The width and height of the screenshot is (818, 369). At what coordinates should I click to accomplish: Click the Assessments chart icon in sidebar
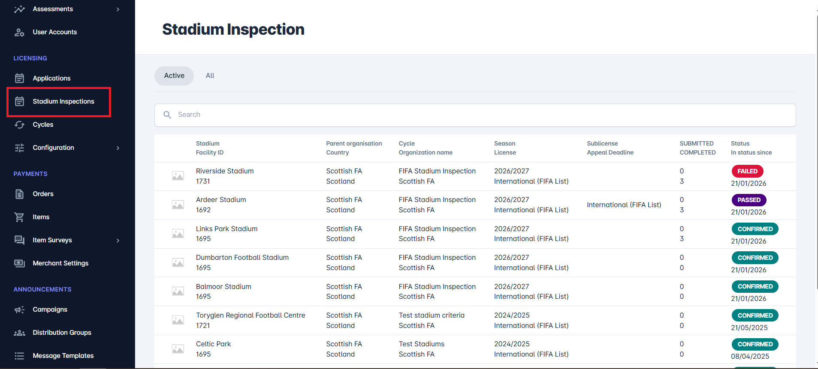[19, 9]
